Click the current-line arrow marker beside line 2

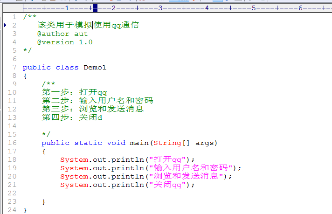tap(5, 25)
